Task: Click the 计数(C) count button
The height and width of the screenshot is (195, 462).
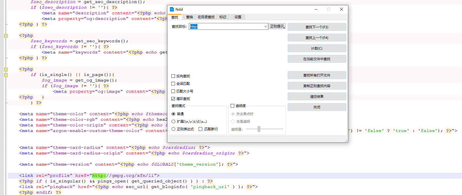Action: [x=317, y=48]
